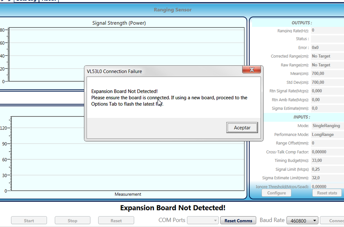The width and height of the screenshot is (344, 227).
Task: Click the Configure button
Action: [277, 193]
